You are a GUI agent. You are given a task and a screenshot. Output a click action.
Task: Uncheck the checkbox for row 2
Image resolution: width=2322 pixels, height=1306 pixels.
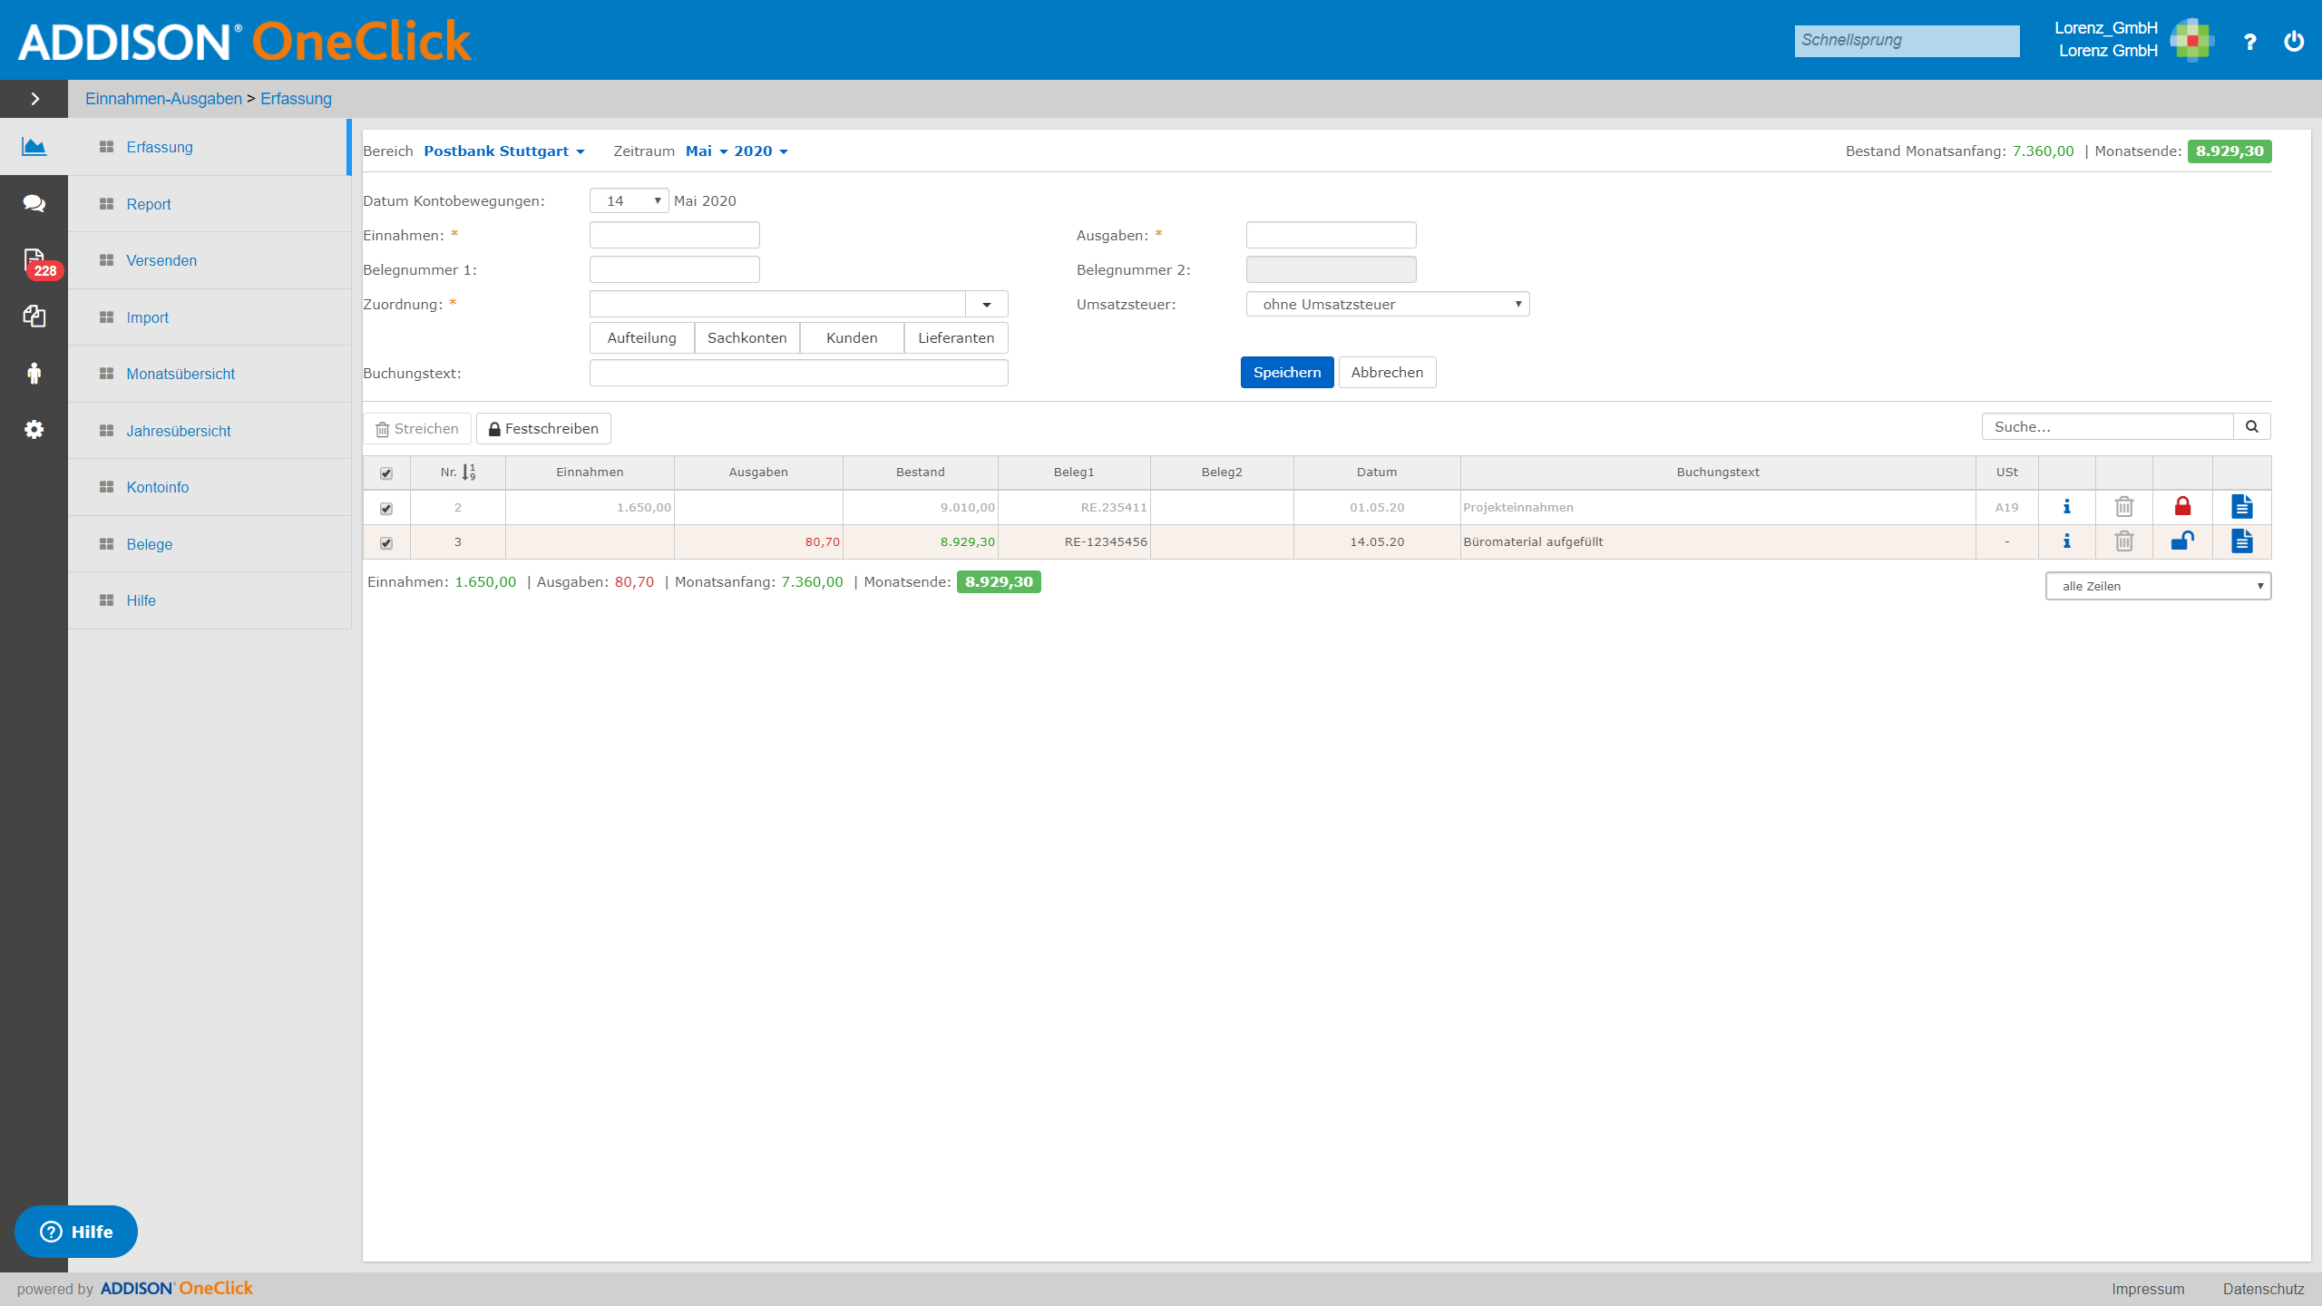tap(386, 509)
